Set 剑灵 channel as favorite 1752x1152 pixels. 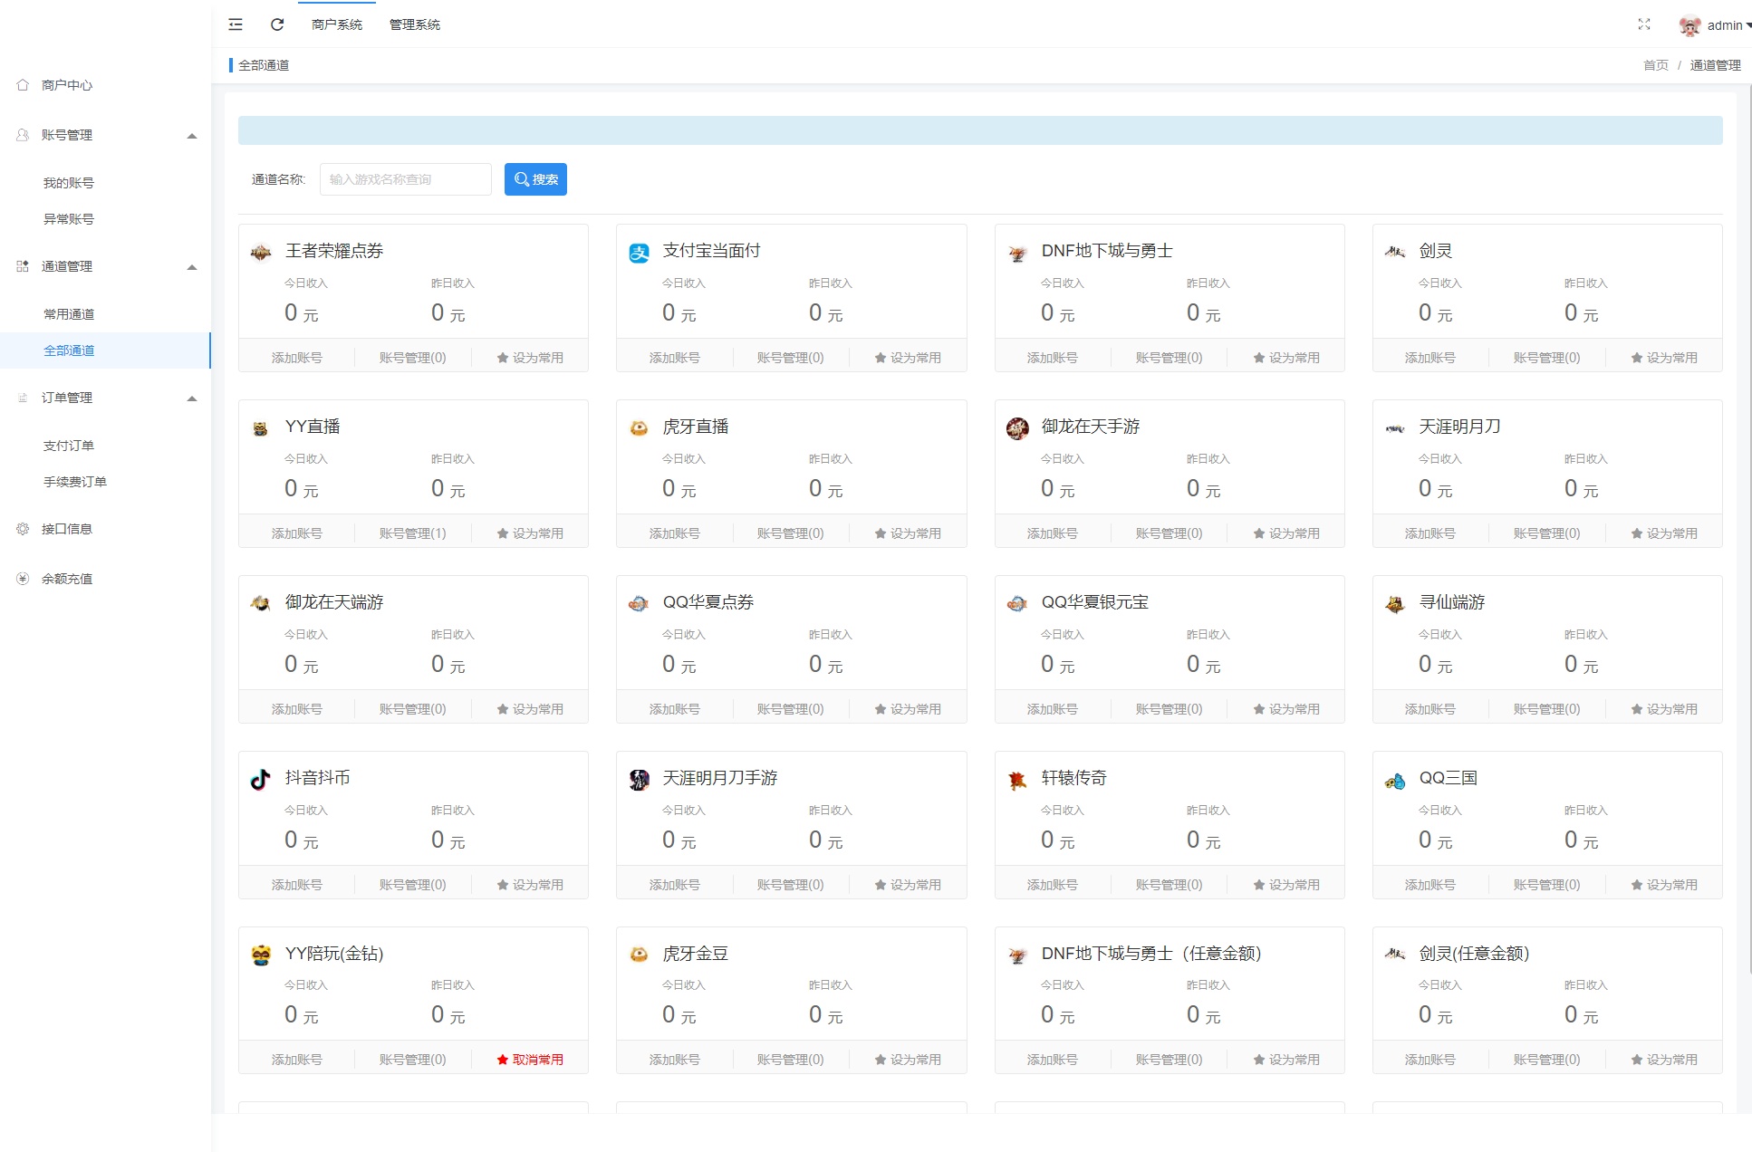[x=1663, y=358]
